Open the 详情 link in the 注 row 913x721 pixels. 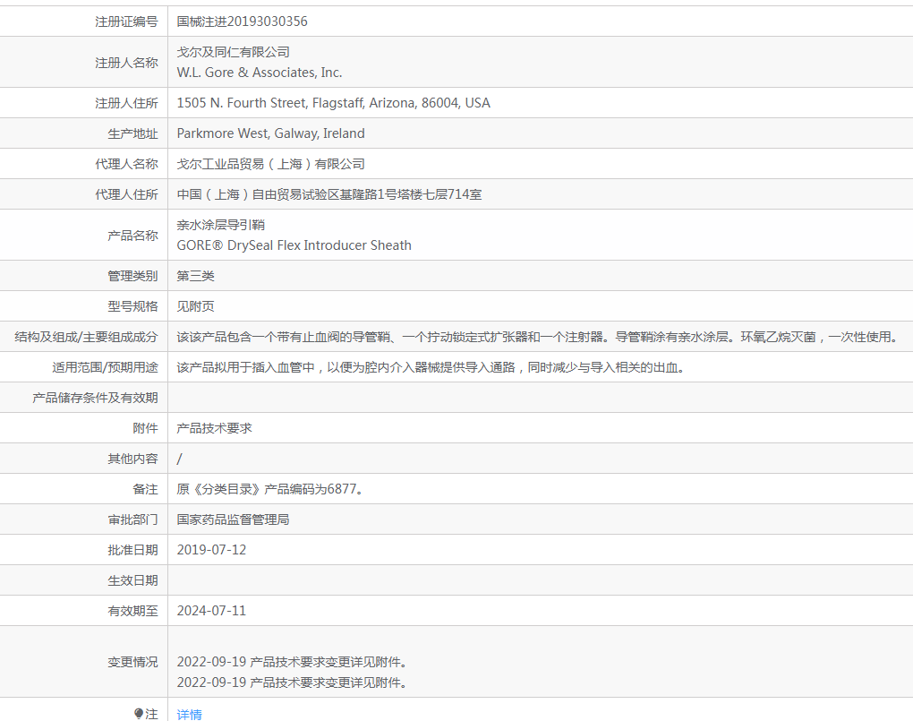[x=189, y=714]
